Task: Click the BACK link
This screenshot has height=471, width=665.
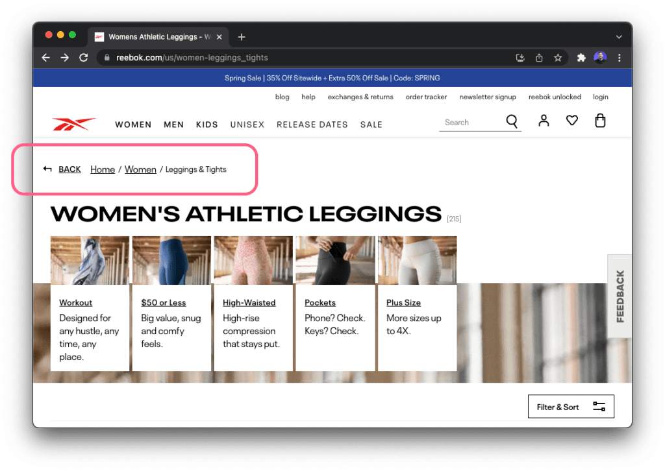Action: click(69, 169)
